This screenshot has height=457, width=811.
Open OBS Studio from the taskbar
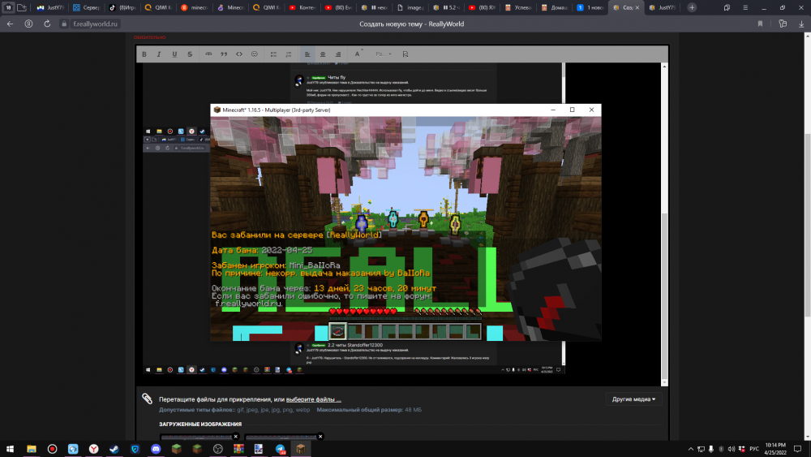[217, 449]
